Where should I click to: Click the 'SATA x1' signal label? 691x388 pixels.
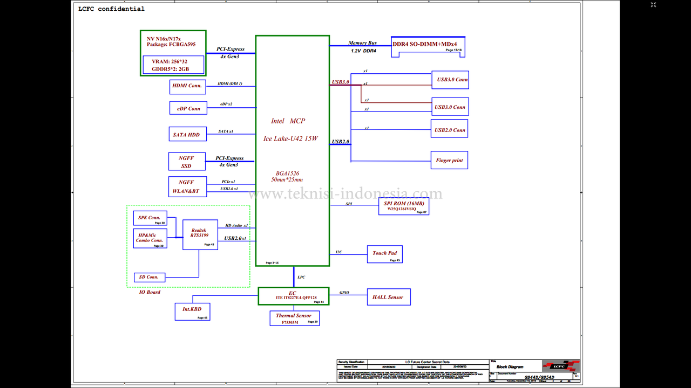point(226,131)
